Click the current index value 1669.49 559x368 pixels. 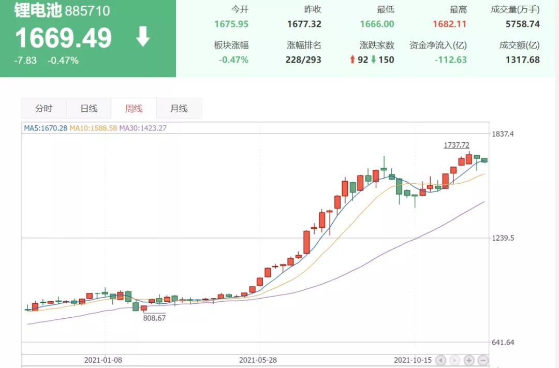pos(64,38)
